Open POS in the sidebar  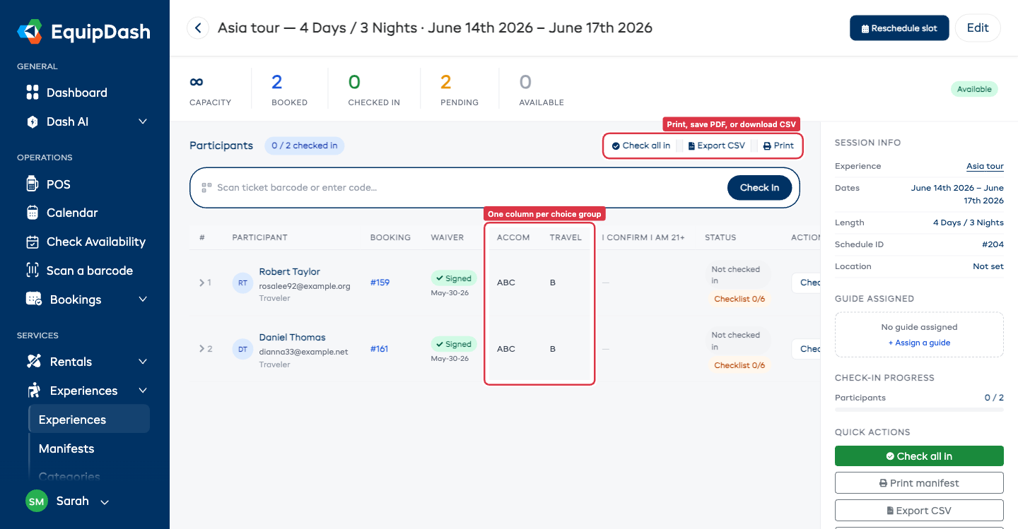point(59,184)
